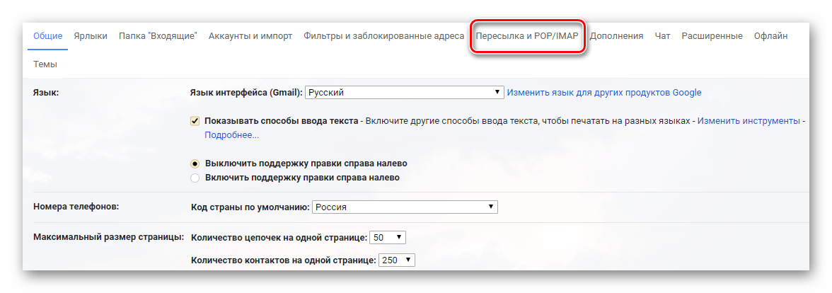Open the Темы tab
Viewport: 832px width, 293px height.
pyautogui.click(x=45, y=64)
